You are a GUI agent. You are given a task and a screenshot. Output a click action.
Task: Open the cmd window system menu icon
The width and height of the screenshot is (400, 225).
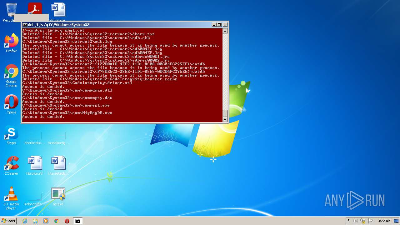[x=25, y=25]
